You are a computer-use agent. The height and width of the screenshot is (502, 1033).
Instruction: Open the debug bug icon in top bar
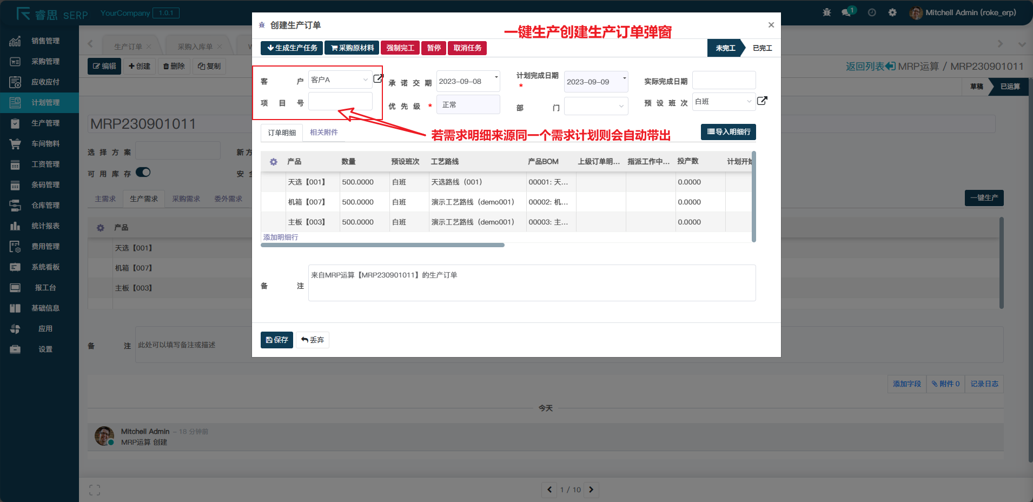tap(826, 12)
